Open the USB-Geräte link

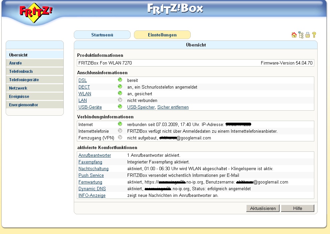(90, 107)
